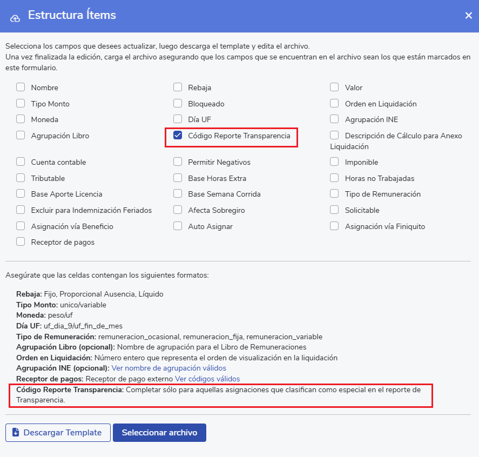This screenshot has width=479, height=457.
Task: Check the Día UF option
Action: [178, 119]
